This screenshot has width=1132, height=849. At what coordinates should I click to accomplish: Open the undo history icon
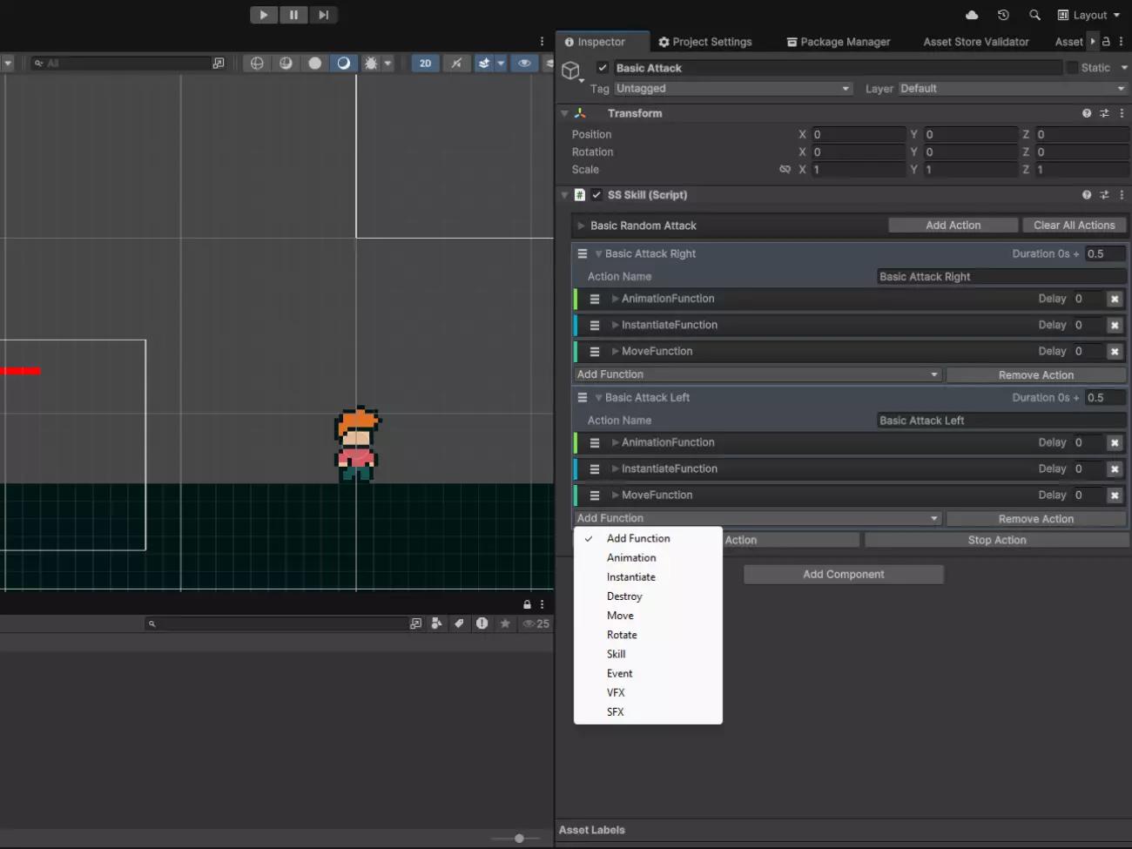point(1003,15)
